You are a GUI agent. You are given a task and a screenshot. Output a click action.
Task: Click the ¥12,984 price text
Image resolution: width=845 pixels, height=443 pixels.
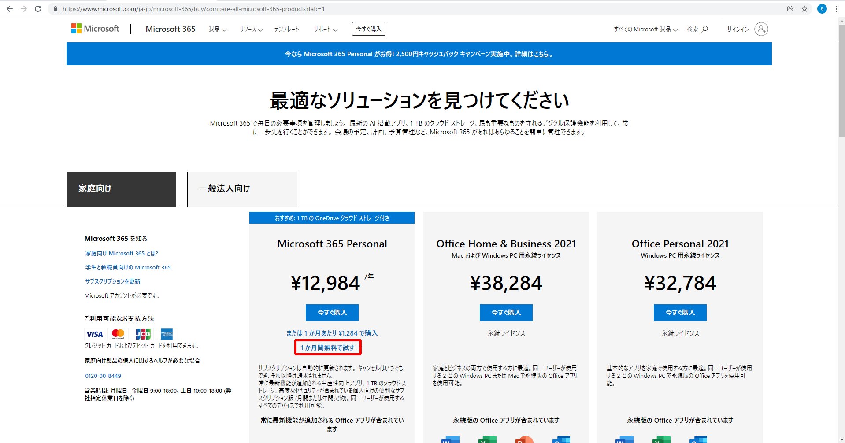[x=326, y=283]
